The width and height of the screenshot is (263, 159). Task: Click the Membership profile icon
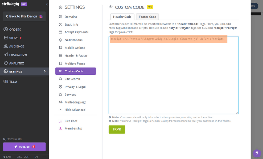60,129
